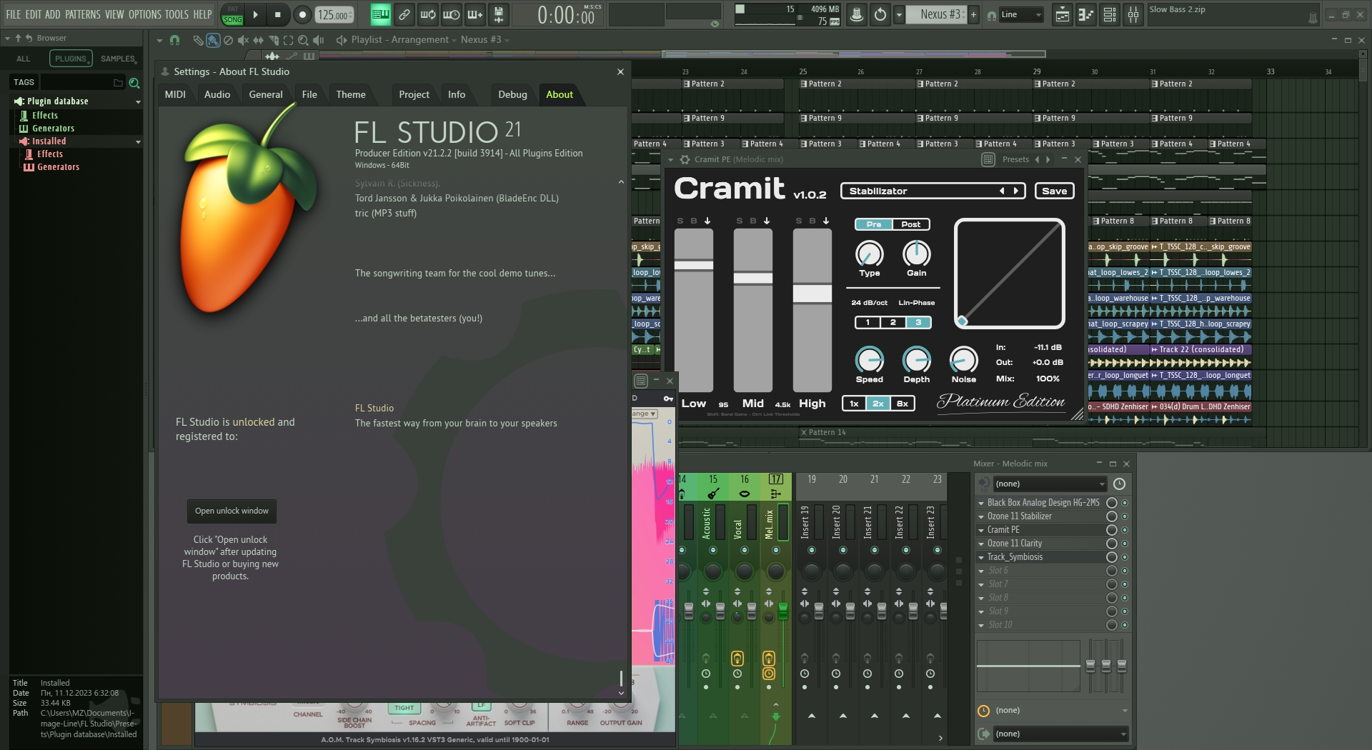Select the Zoom tool in the playlist toolbar

click(x=303, y=40)
